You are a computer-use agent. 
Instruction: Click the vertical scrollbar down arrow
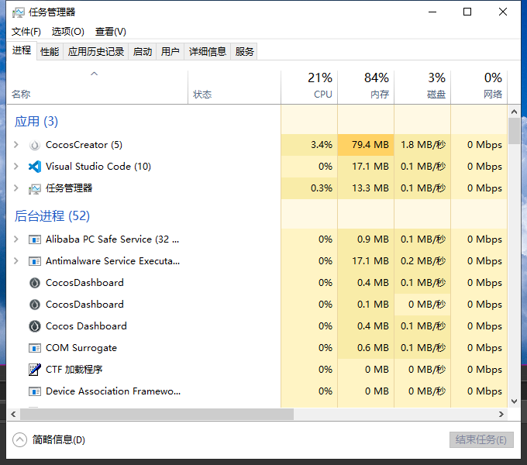(x=514, y=401)
